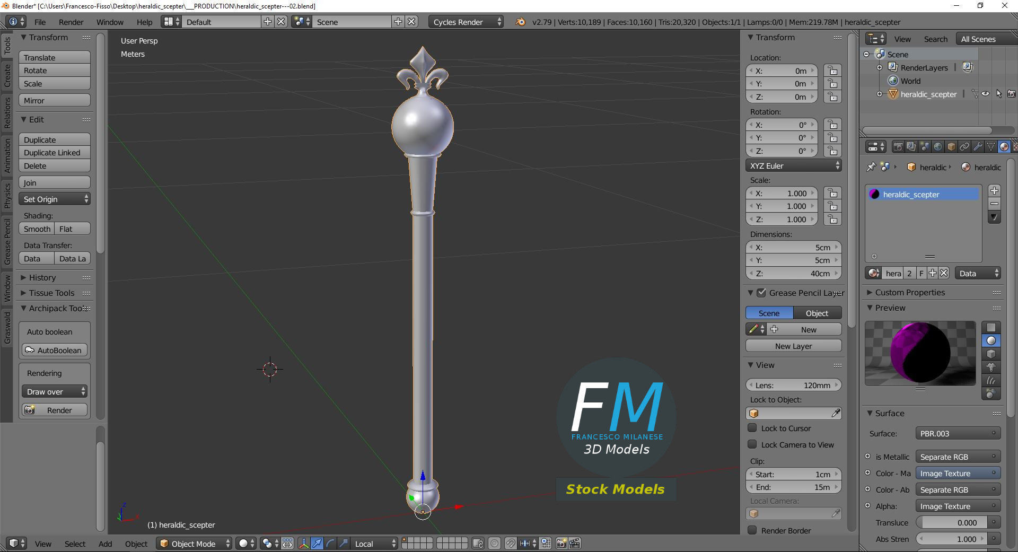
Task: Open the Help menu
Action: coord(144,22)
